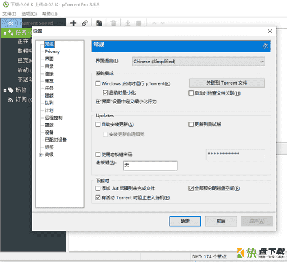This screenshot has height=262, width=287.
Task: Open the 选项(O) menu
Action: (29, 14)
